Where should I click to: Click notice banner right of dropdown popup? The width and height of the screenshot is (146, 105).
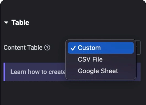click(x=138, y=72)
